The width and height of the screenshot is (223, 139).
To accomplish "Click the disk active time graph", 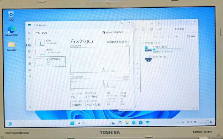I will click(x=100, y=59).
